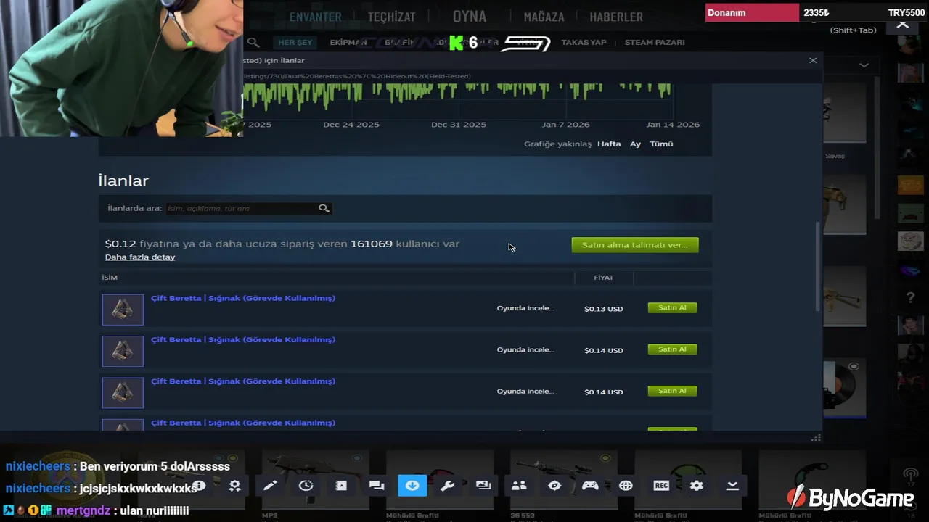Open the TEÇHİZAT top menu
The image size is (929, 522).
click(x=392, y=17)
